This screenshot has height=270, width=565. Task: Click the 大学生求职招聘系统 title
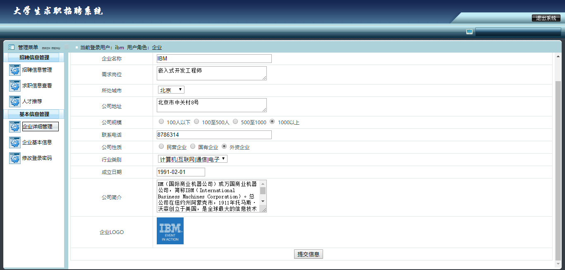coord(58,11)
